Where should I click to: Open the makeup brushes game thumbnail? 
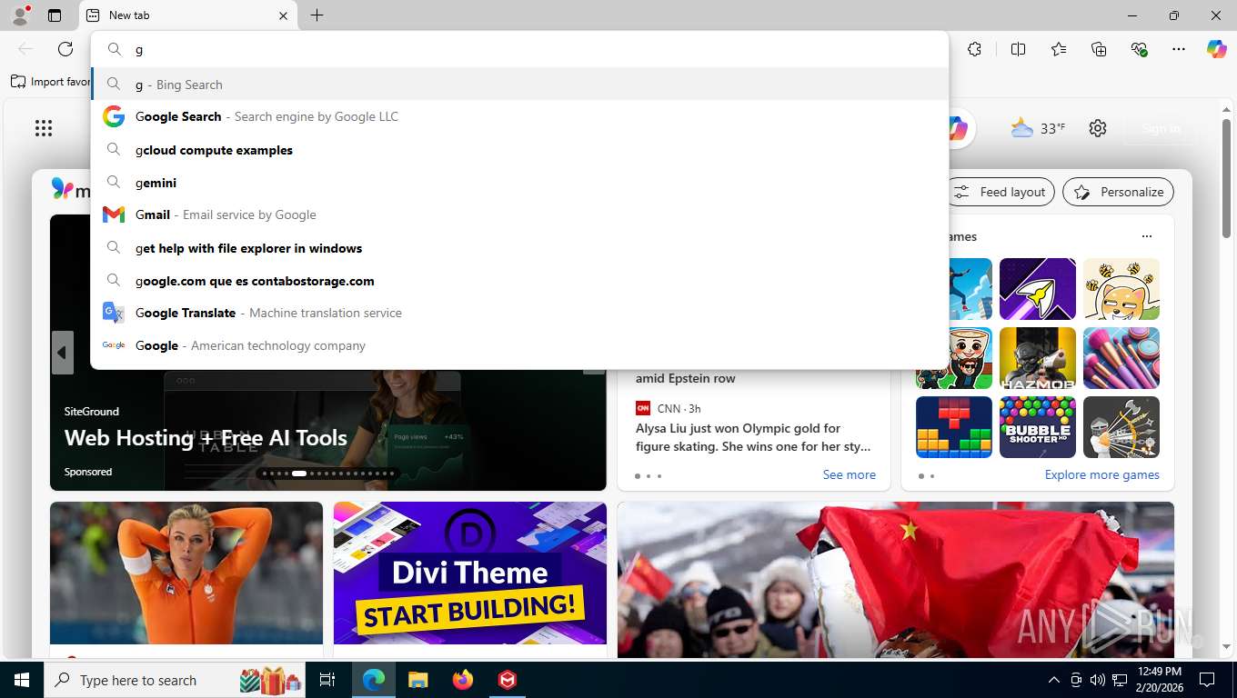[1121, 358]
